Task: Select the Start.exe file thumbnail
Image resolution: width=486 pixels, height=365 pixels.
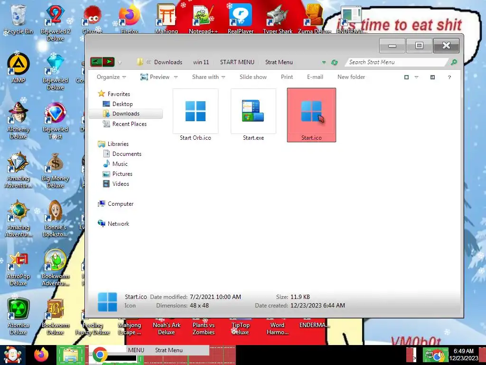Action: [x=253, y=115]
